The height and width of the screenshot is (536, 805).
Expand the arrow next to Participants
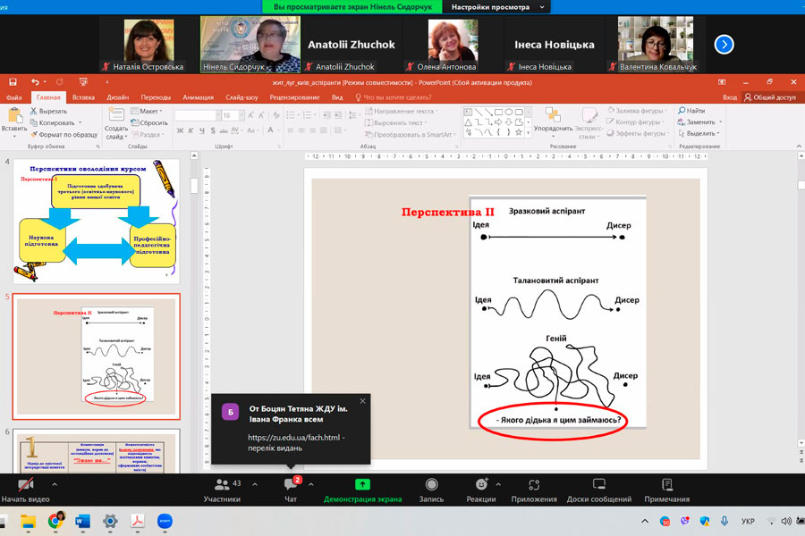[x=255, y=484]
